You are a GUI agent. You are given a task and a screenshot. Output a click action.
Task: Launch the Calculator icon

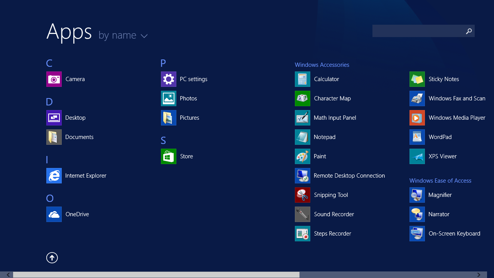pyautogui.click(x=303, y=79)
